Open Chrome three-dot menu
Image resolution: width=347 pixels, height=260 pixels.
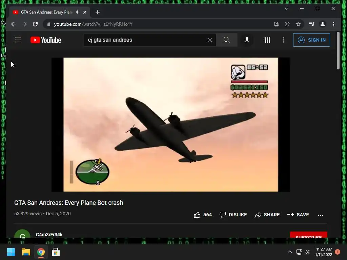(333, 24)
